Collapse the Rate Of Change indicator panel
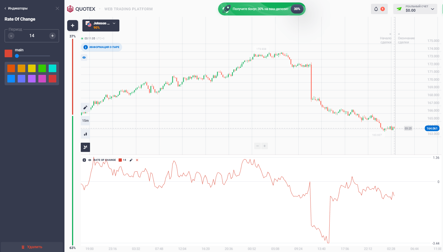 coord(84,160)
